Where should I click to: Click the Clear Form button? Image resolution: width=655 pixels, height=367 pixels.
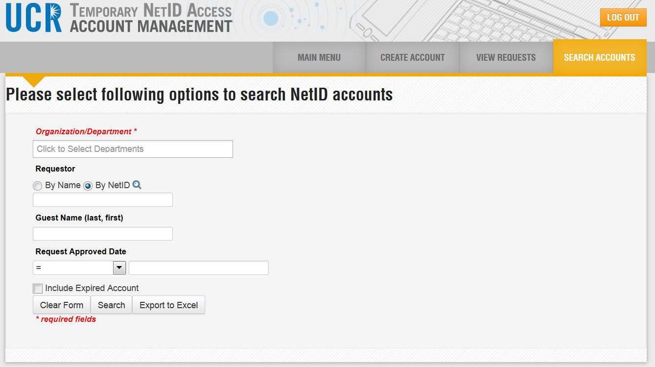click(x=62, y=305)
